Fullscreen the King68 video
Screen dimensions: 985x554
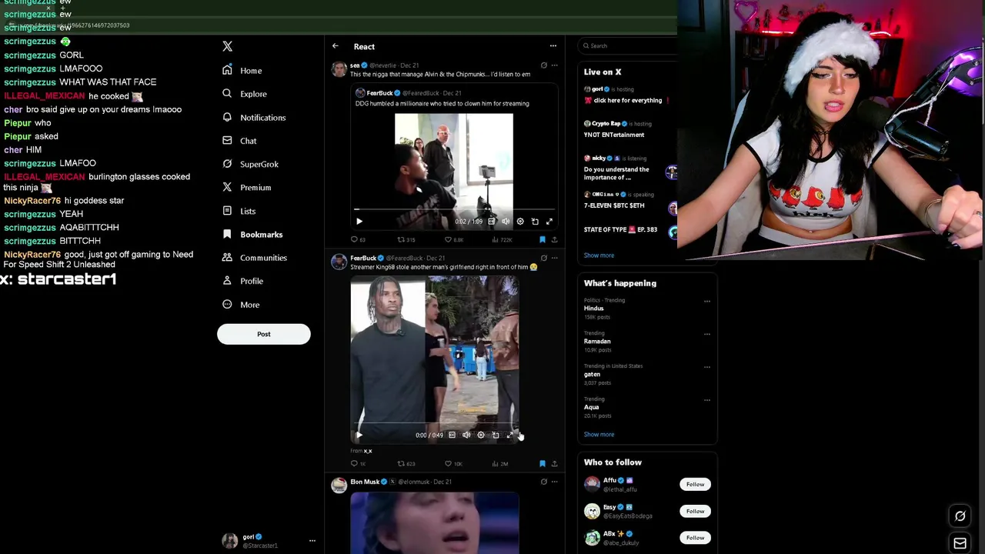[509, 436]
